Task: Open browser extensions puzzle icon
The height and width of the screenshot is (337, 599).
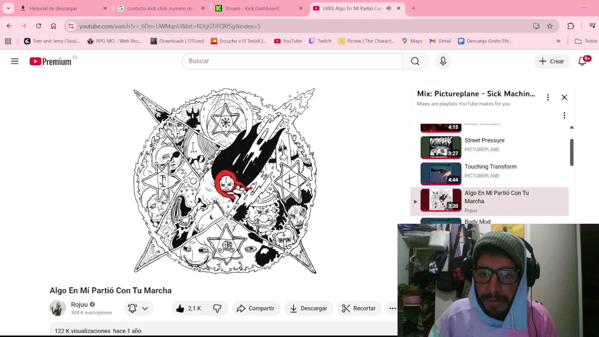Action: point(570,26)
